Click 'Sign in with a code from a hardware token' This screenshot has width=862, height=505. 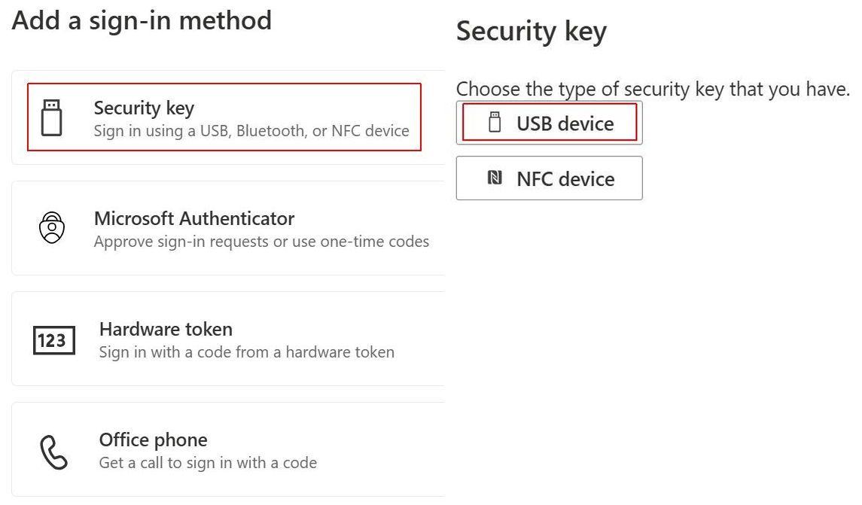click(x=247, y=352)
